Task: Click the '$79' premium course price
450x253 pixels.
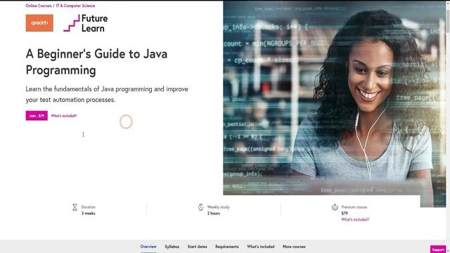Action: [x=345, y=214]
